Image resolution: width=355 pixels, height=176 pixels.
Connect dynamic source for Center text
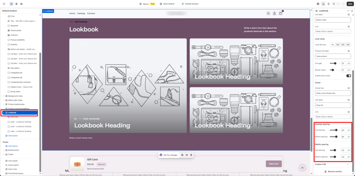pos(349,88)
